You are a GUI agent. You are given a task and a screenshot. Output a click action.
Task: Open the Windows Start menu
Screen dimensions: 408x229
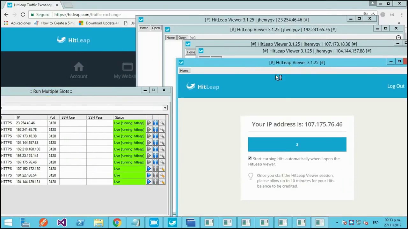(8, 223)
